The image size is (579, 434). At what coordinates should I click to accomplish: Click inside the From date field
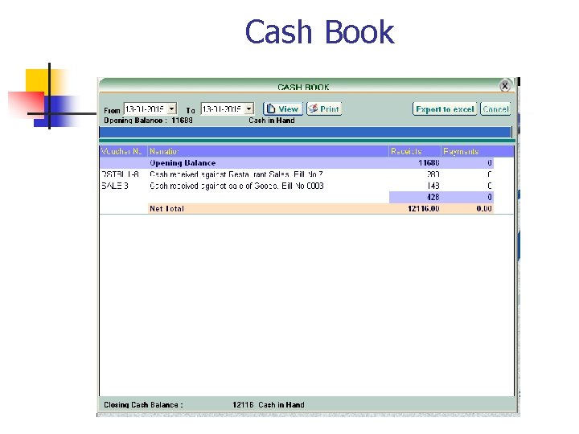click(x=146, y=108)
